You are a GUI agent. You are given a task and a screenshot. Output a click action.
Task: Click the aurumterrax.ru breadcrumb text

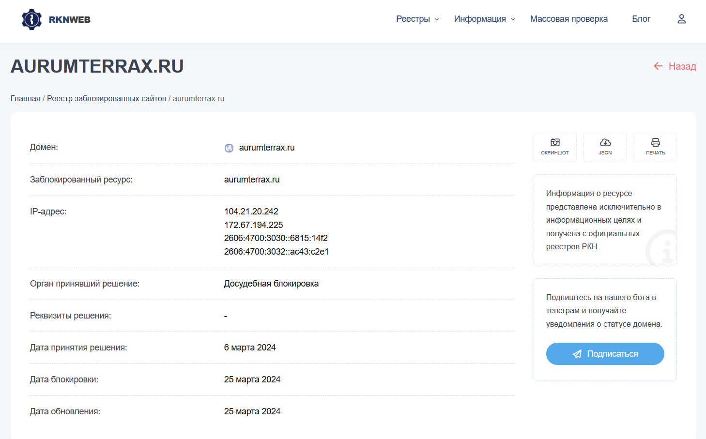click(199, 98)
